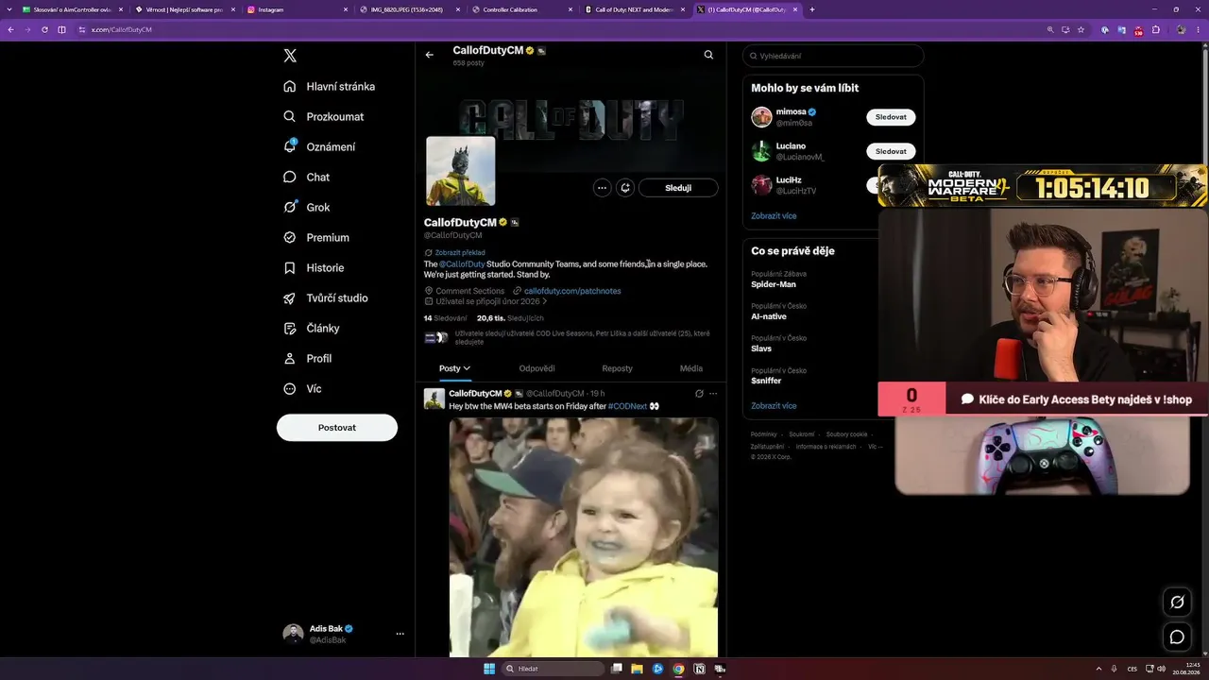
Task: Open Grok in the sidebar
Action: 306,207
